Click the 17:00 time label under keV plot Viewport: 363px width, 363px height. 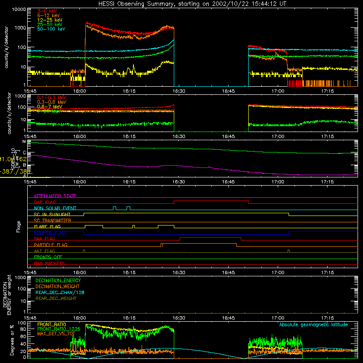(278, 91)
